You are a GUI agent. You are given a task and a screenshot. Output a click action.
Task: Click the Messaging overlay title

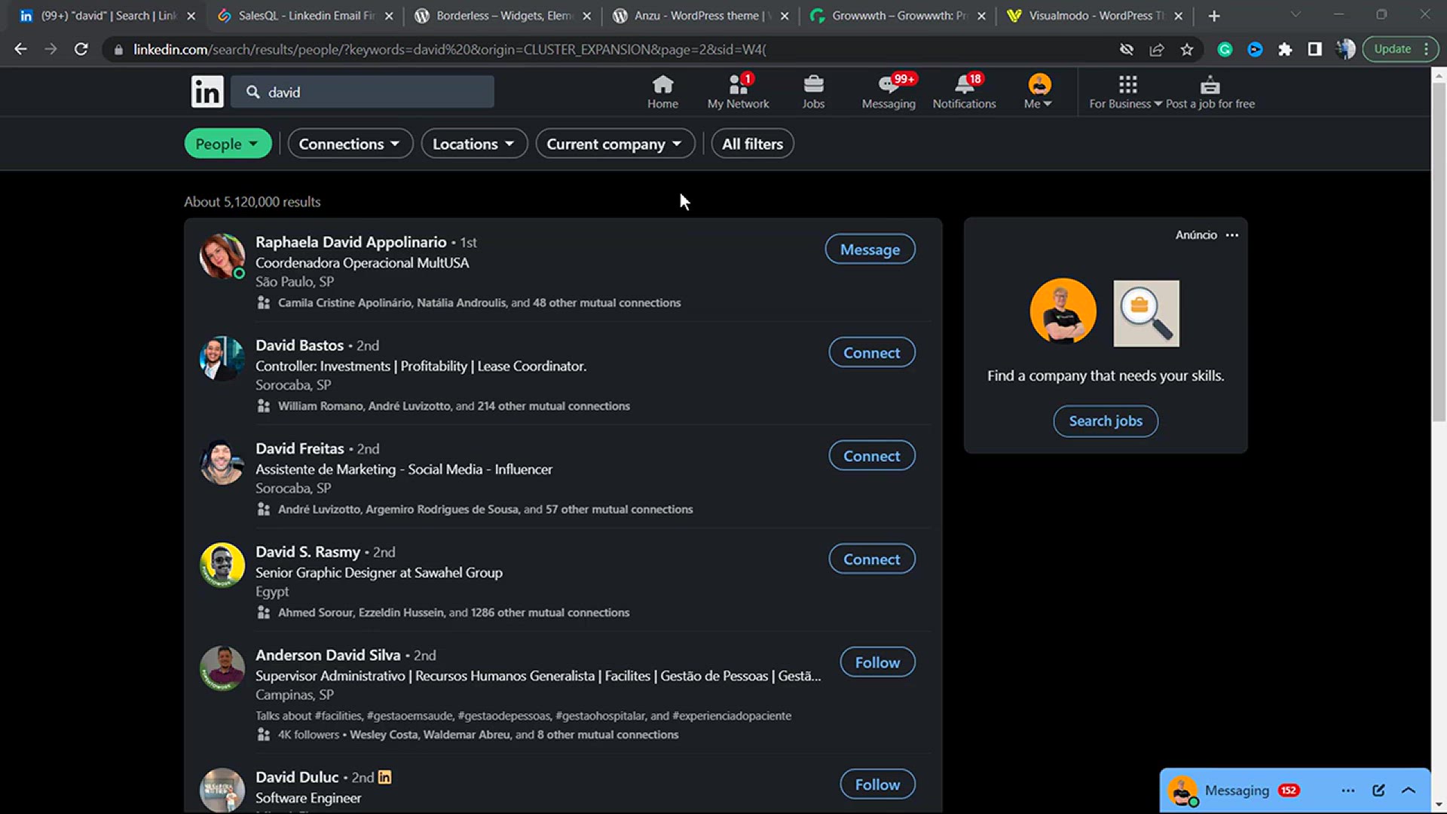pos(1237,791)
